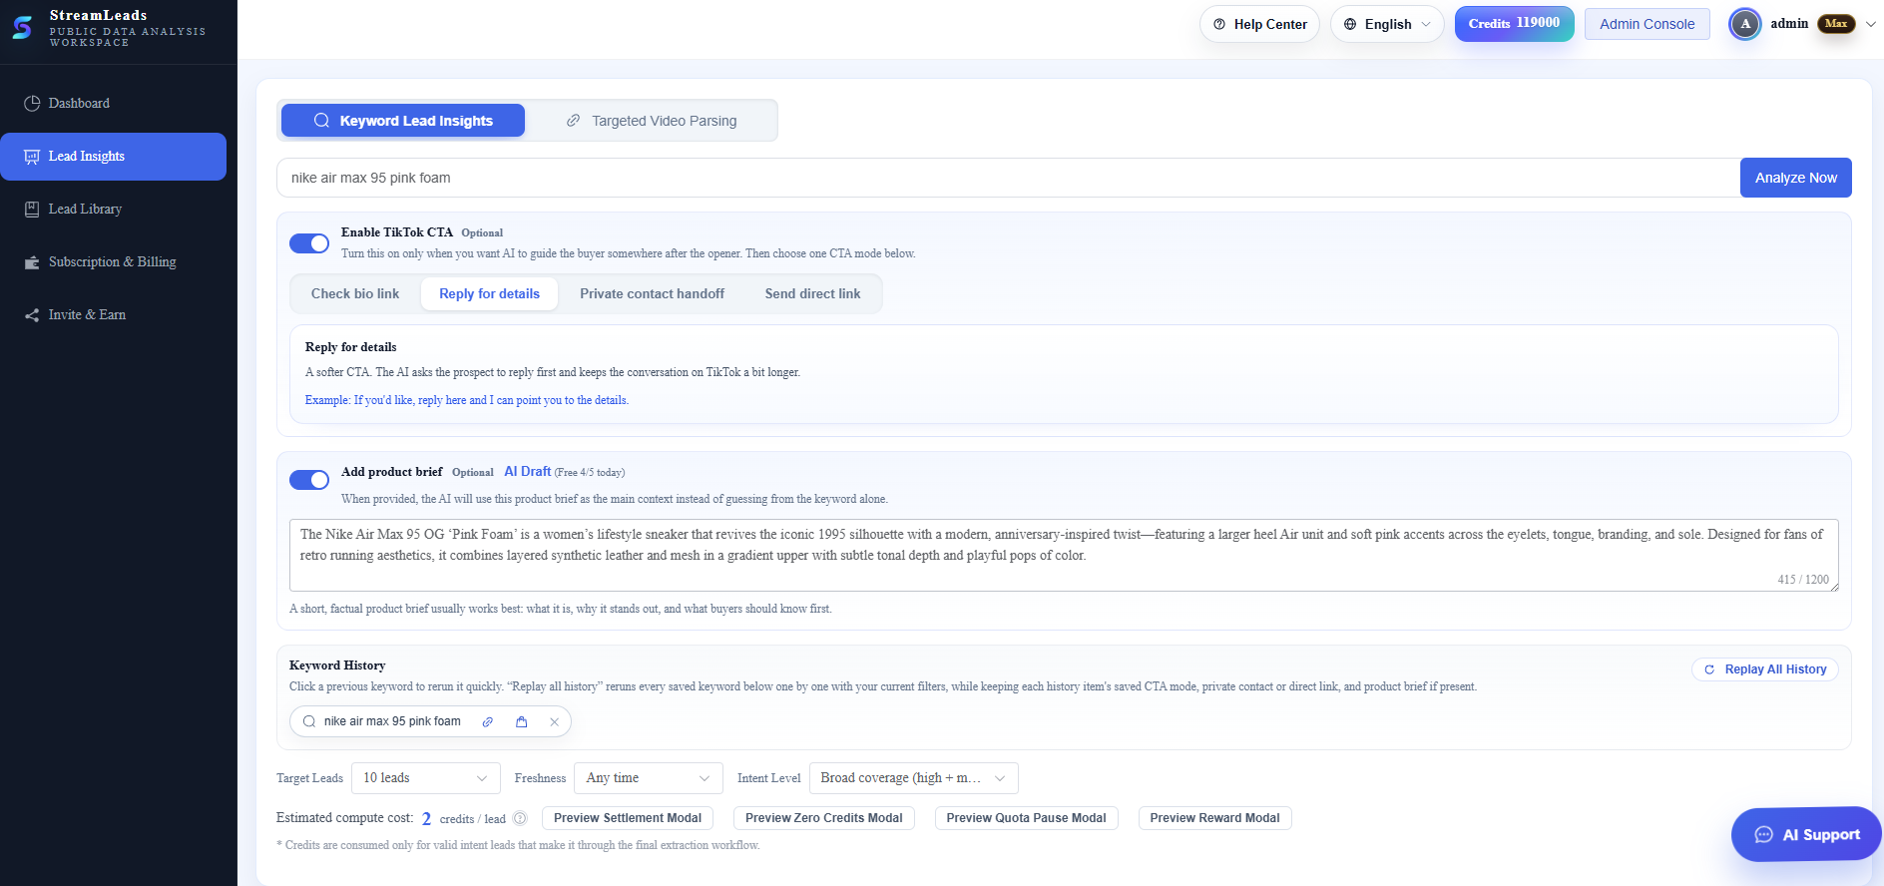Viewport: 1884px width, 886px height.
Task: Remove the nike air max history keyword
Action: pos(554,721)
